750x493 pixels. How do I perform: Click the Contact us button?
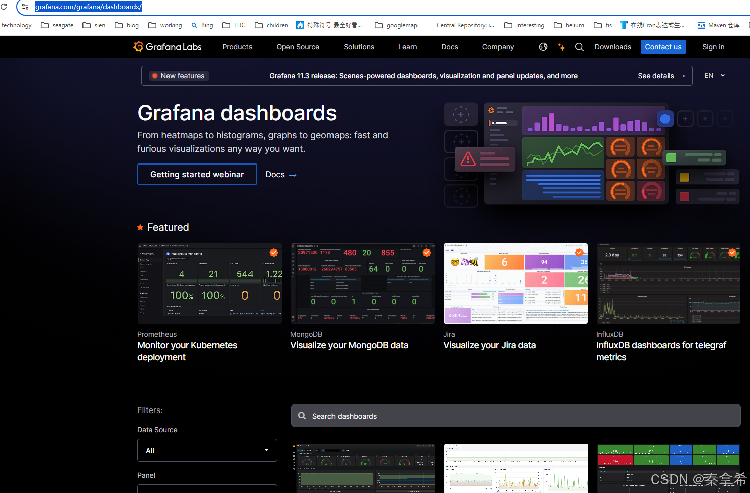(663, 47)
